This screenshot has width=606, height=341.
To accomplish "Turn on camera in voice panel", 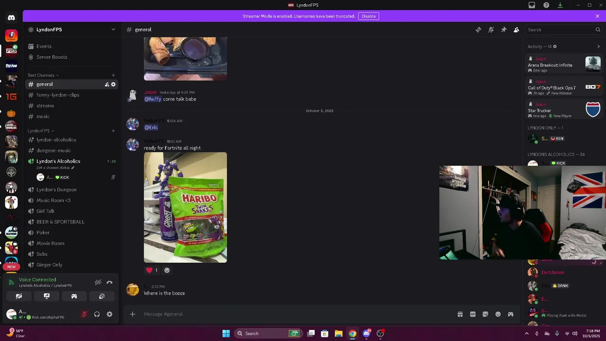I will coord(19,296).
